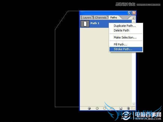The width and height of the screenshot is (163, 122).
Task: Close the Paths palette window
Action: [134, 13]
